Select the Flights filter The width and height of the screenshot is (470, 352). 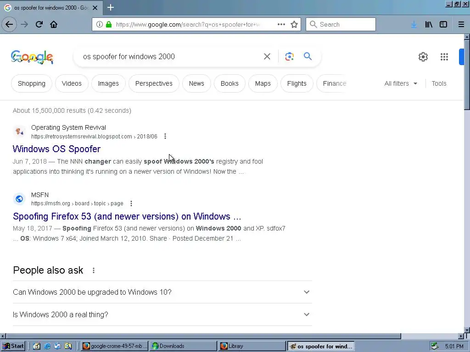pyautogui.click(x=297, y=83)
